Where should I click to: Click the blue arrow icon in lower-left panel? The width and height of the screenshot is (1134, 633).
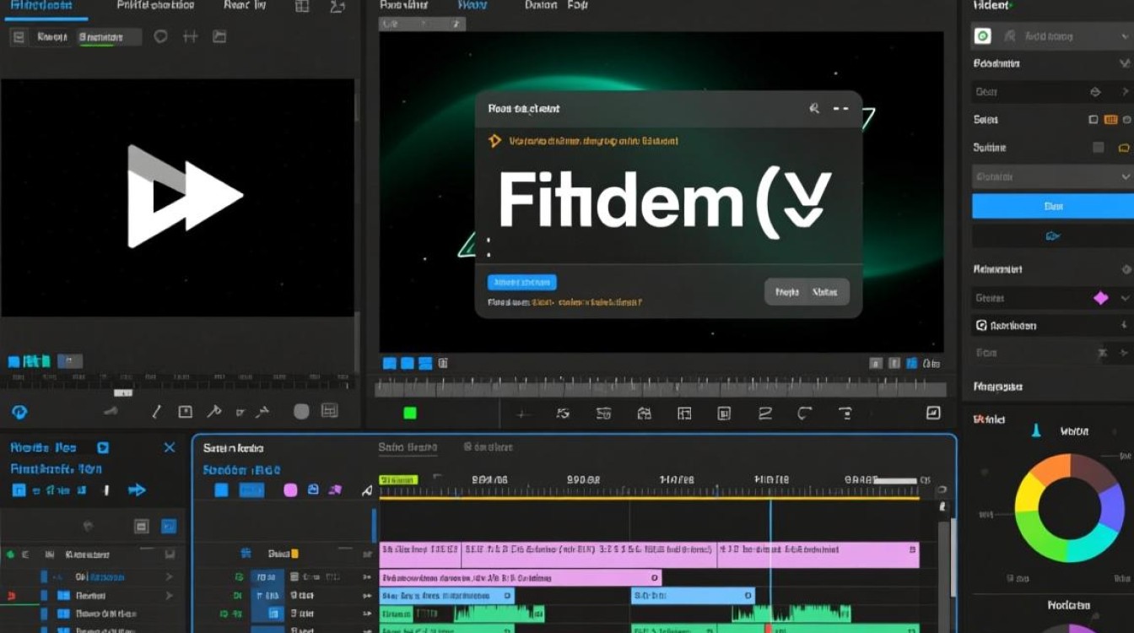137,490
